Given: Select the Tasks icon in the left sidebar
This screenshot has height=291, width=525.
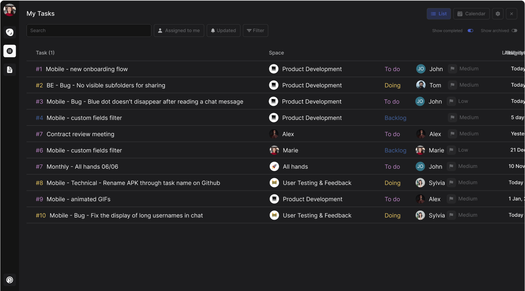Looking at the screenshot, I should [x=9, y=50].
